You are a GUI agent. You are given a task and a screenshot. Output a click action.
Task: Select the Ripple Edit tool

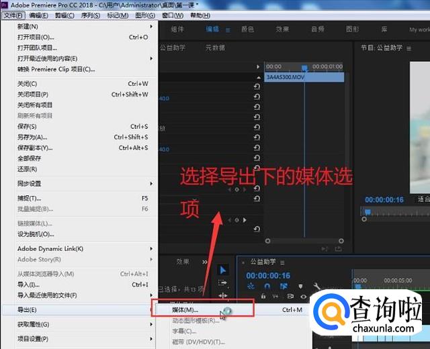[222, 295]
